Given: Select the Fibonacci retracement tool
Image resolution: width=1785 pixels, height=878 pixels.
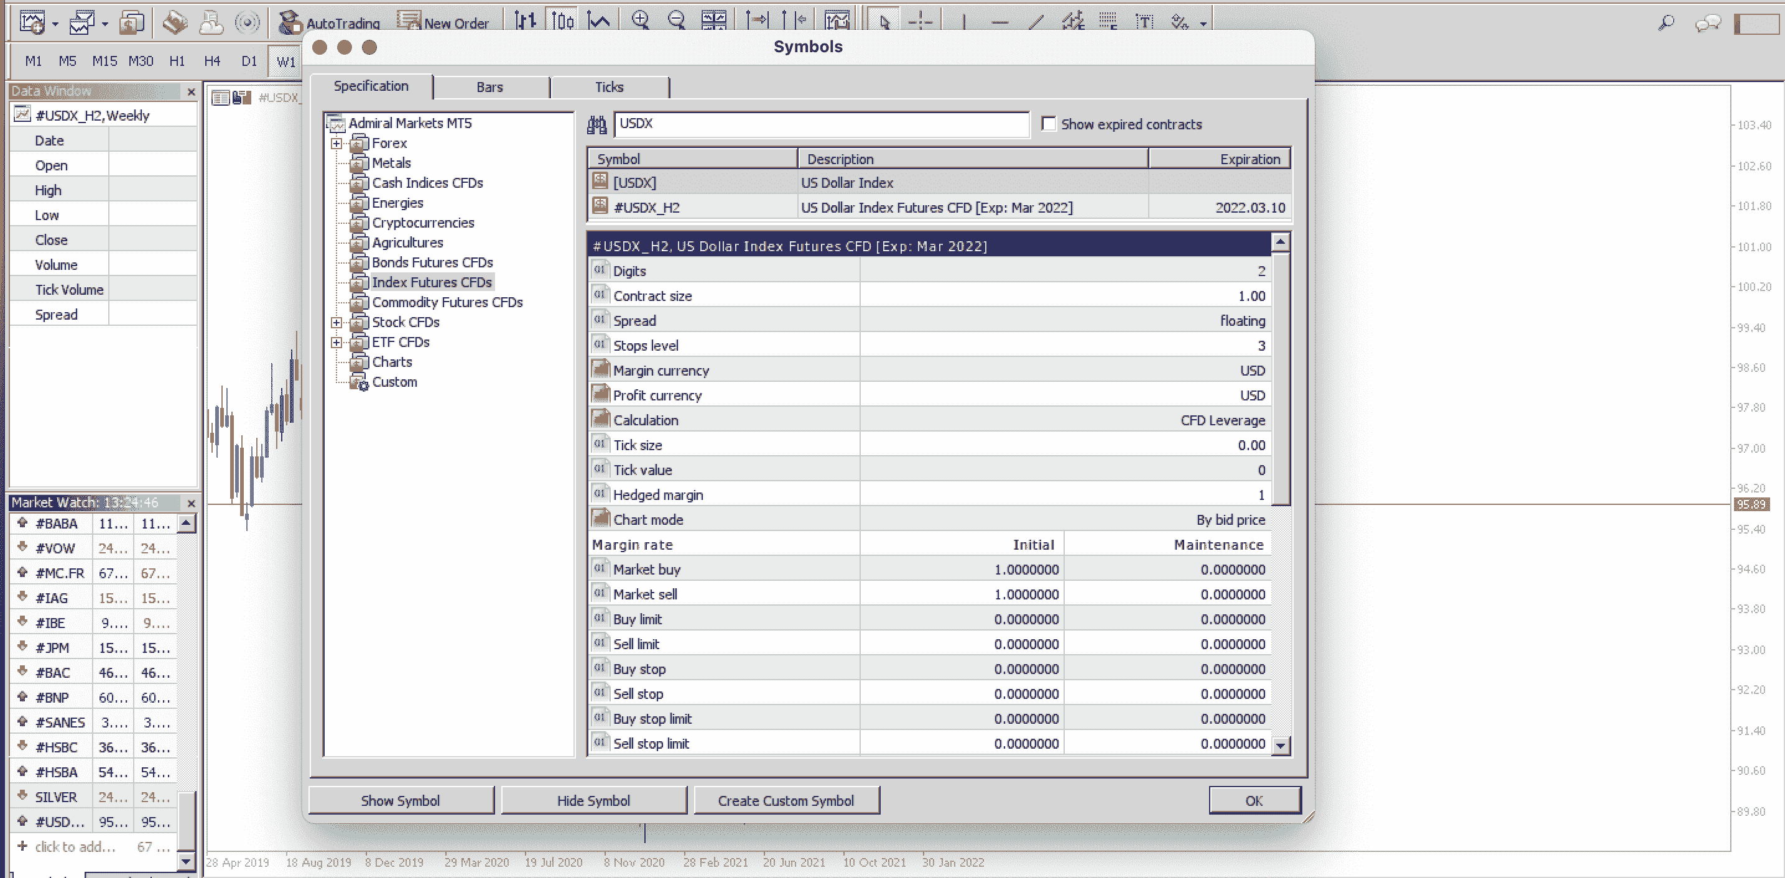Looking at the screenshot, I should click(1109, 22).
